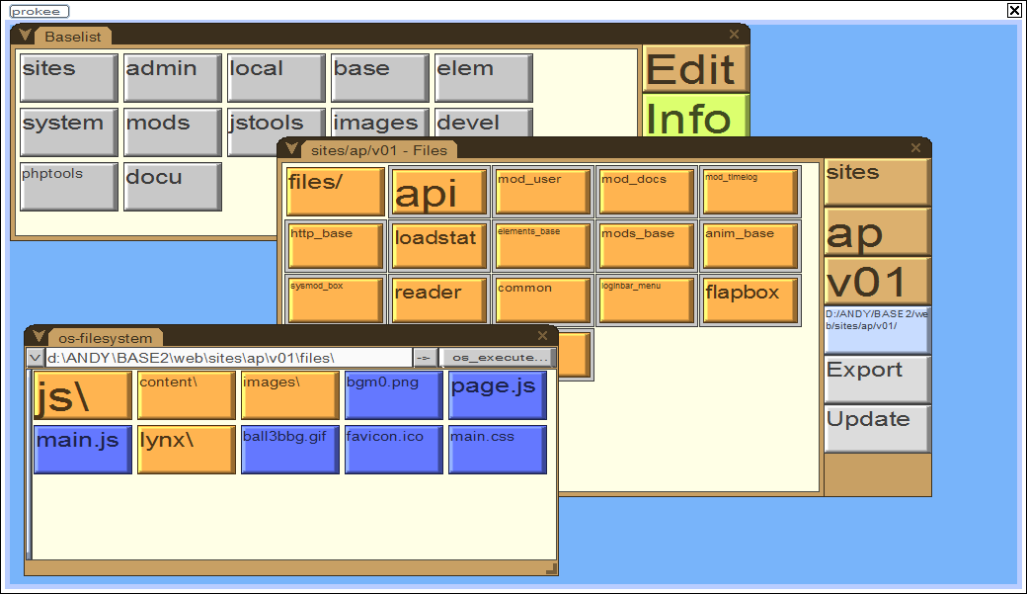1027x594 pixels.
Task: Click the V menu icon in Baselist window
Action: point(26,36)
